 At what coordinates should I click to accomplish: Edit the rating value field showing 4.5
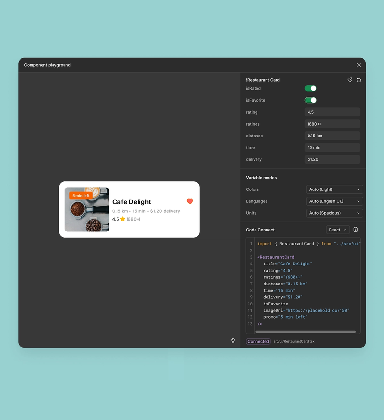tap(332, 112)
